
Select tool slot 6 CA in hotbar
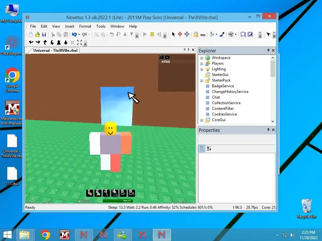(131, 193)
